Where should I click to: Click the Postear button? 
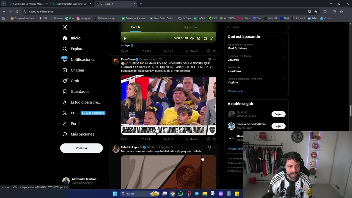tap(81, 148)
